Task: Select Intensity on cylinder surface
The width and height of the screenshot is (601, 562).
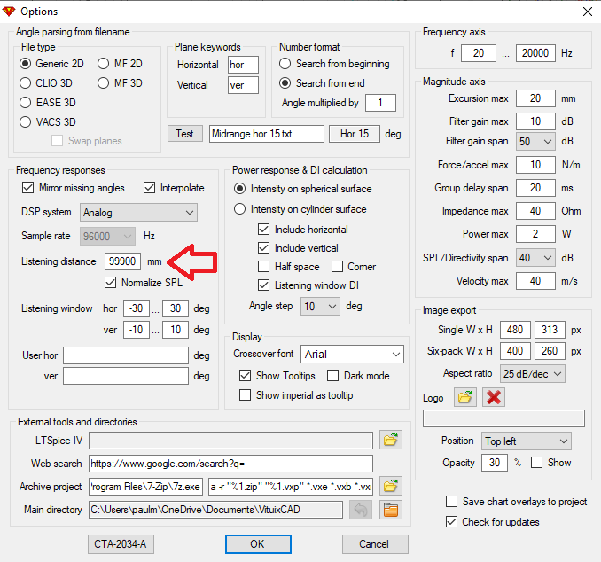Action: pyautogui.click(x=240, y=209)
